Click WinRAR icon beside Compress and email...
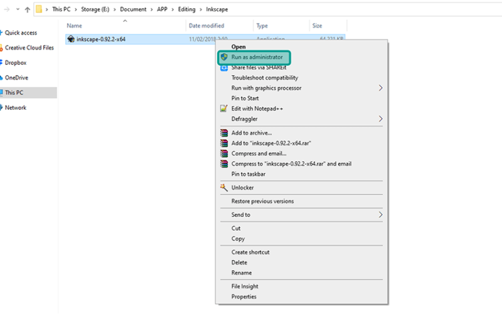 pyautogui.click(x=224, y=153)
